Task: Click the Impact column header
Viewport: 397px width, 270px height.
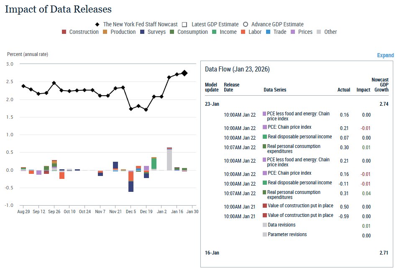Action: (x=363, y=90)
